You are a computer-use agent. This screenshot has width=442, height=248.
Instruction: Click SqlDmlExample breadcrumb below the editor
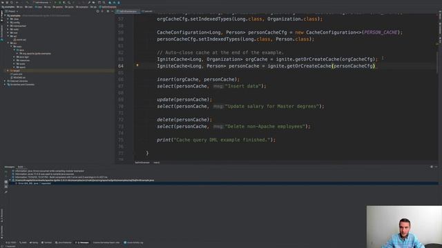tap(142, 163)
